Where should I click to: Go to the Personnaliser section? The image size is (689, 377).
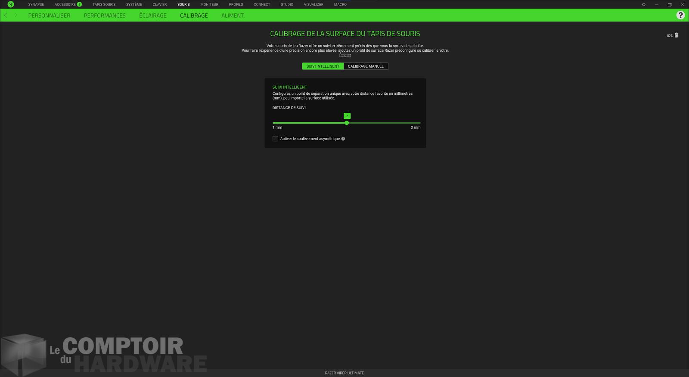pos(49,16)
